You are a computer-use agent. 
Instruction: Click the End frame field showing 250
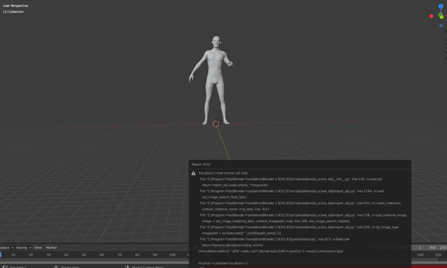tap(436, 248)
